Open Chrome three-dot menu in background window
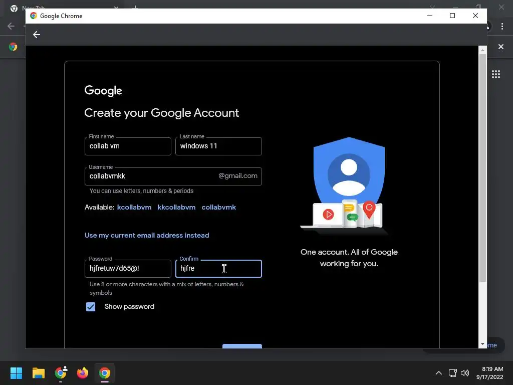Screen dimensions: 513x385 tap(502, 26)
